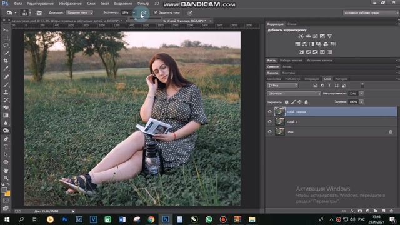The height and width of the screenshot is (225, 400).
Task: Open the 'Изображение' menu
Action: 70,4
